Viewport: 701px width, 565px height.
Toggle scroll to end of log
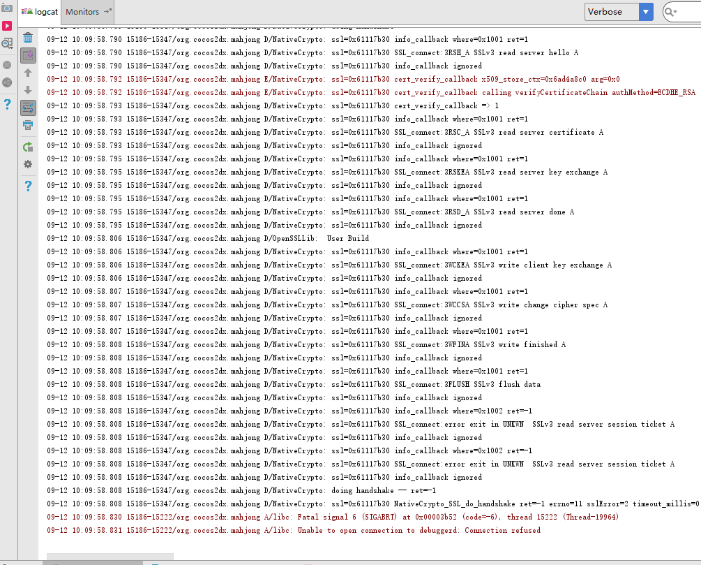[28, 55]
